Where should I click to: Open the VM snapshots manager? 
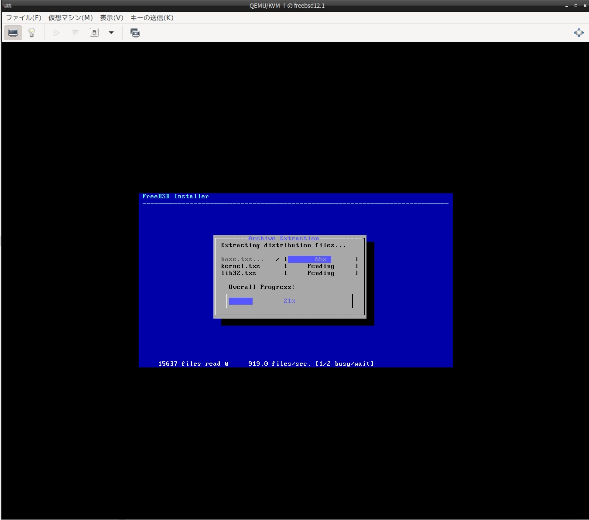pyautogui.click(x=135, y=33)
